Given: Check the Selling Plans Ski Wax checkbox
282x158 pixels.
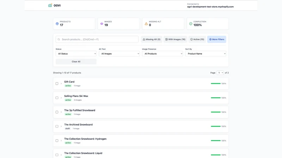Looking at the screenshot, I should click(x=57, y=98).
